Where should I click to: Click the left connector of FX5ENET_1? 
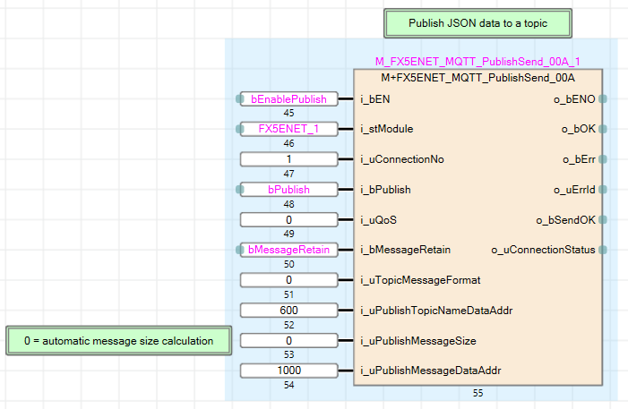coord(240,129)
